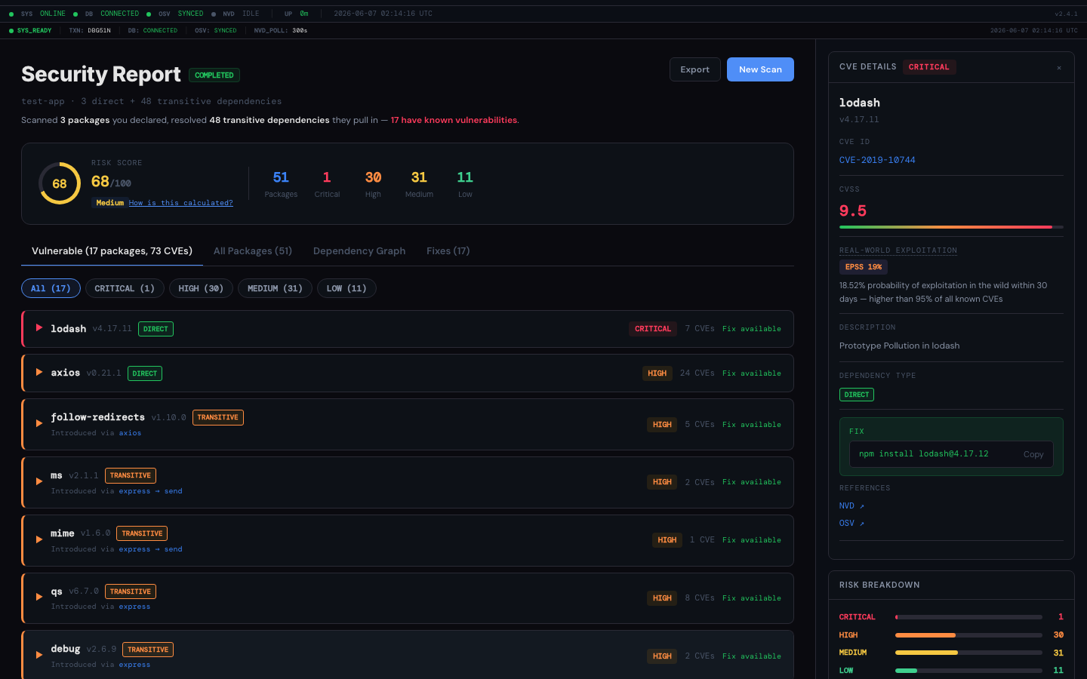Screen dimensions: 1087x679
Task: Click the HIGH badge on axios row
Action: pos(657,373)
